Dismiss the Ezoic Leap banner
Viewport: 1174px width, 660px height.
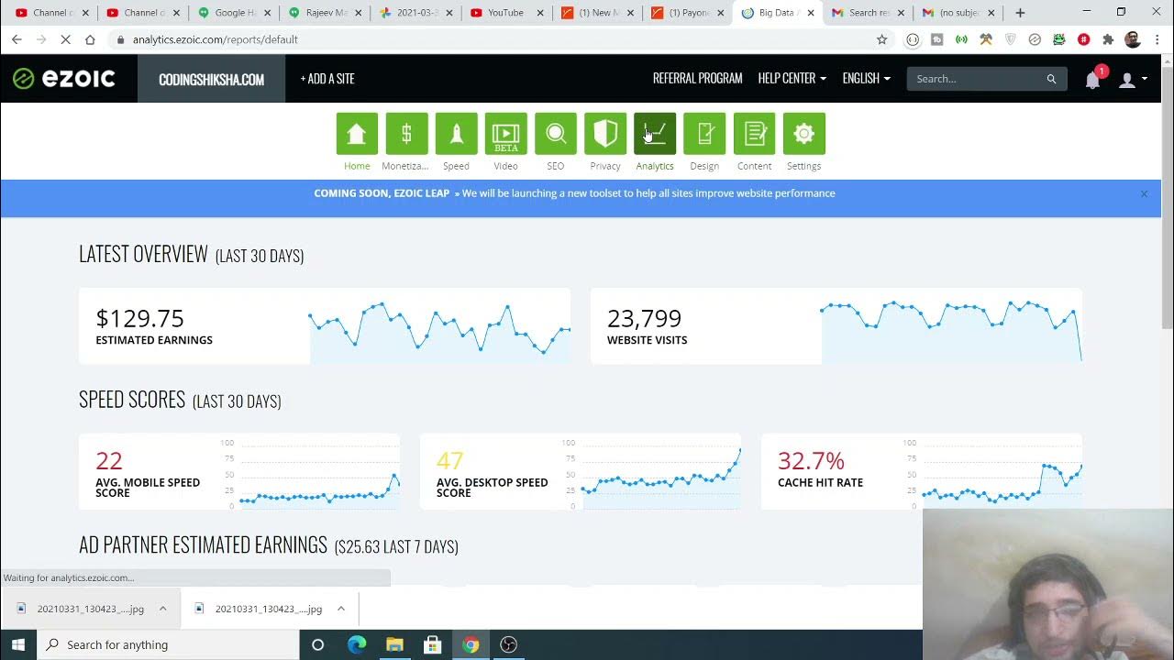(x=1144, y=193)
